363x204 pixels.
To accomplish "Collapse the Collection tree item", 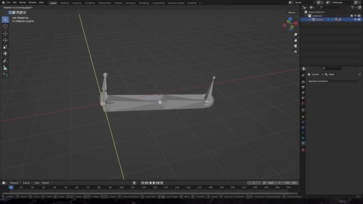I will click(x=306, y=16).
